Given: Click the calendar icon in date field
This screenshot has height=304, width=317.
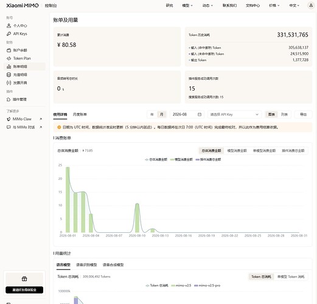Looking at the screenshot, I should pyautogui.click(x=200, y=114).
